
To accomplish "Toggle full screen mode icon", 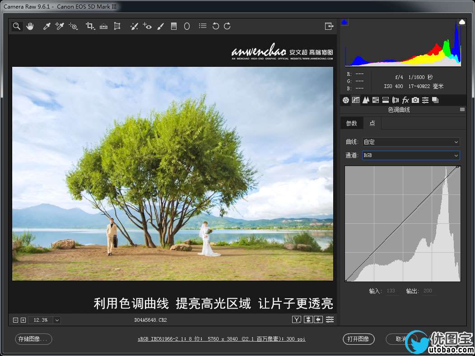I will coord(329,26).
